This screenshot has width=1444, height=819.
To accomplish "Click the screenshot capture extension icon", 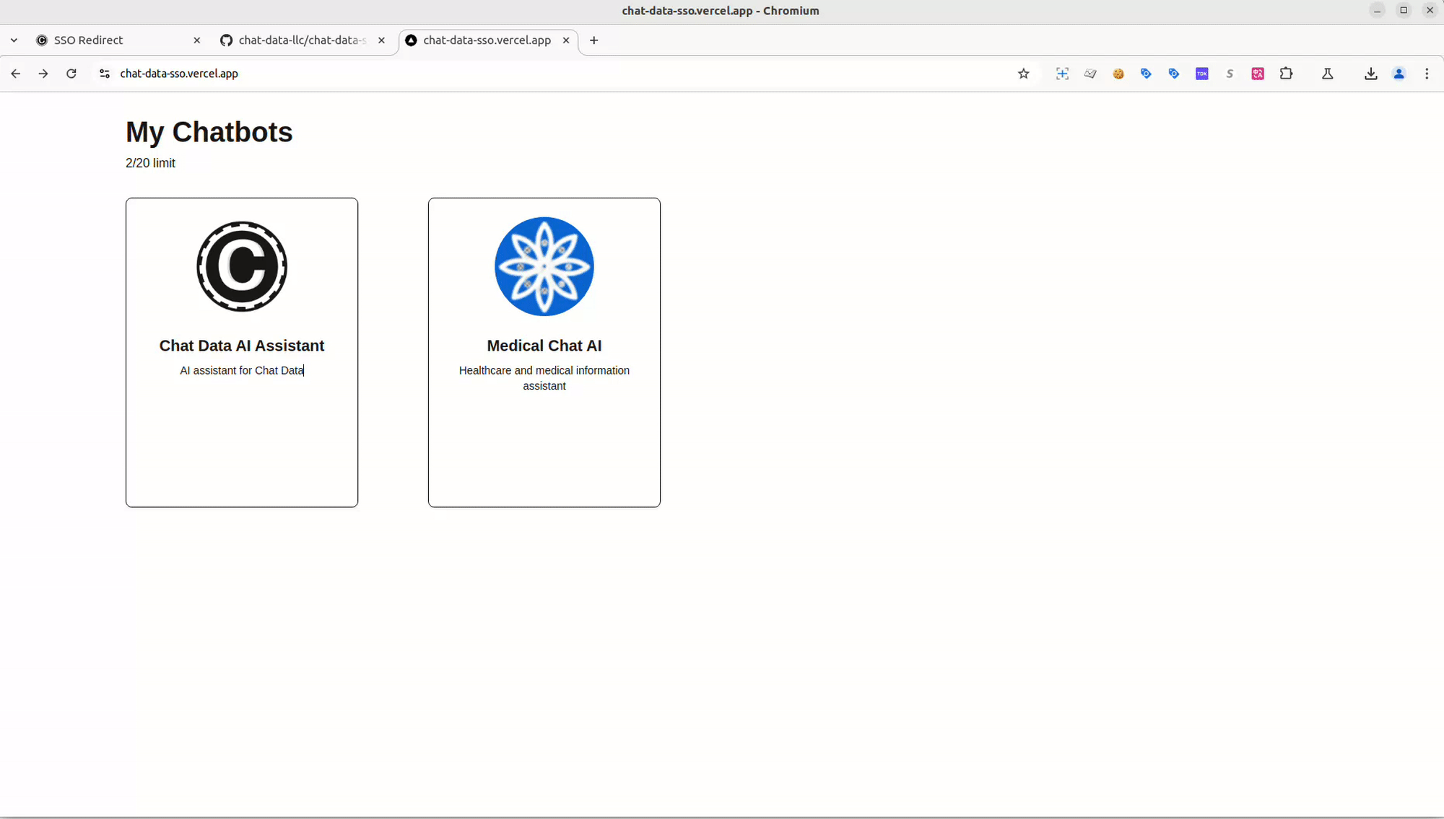I will [1062, 74].
